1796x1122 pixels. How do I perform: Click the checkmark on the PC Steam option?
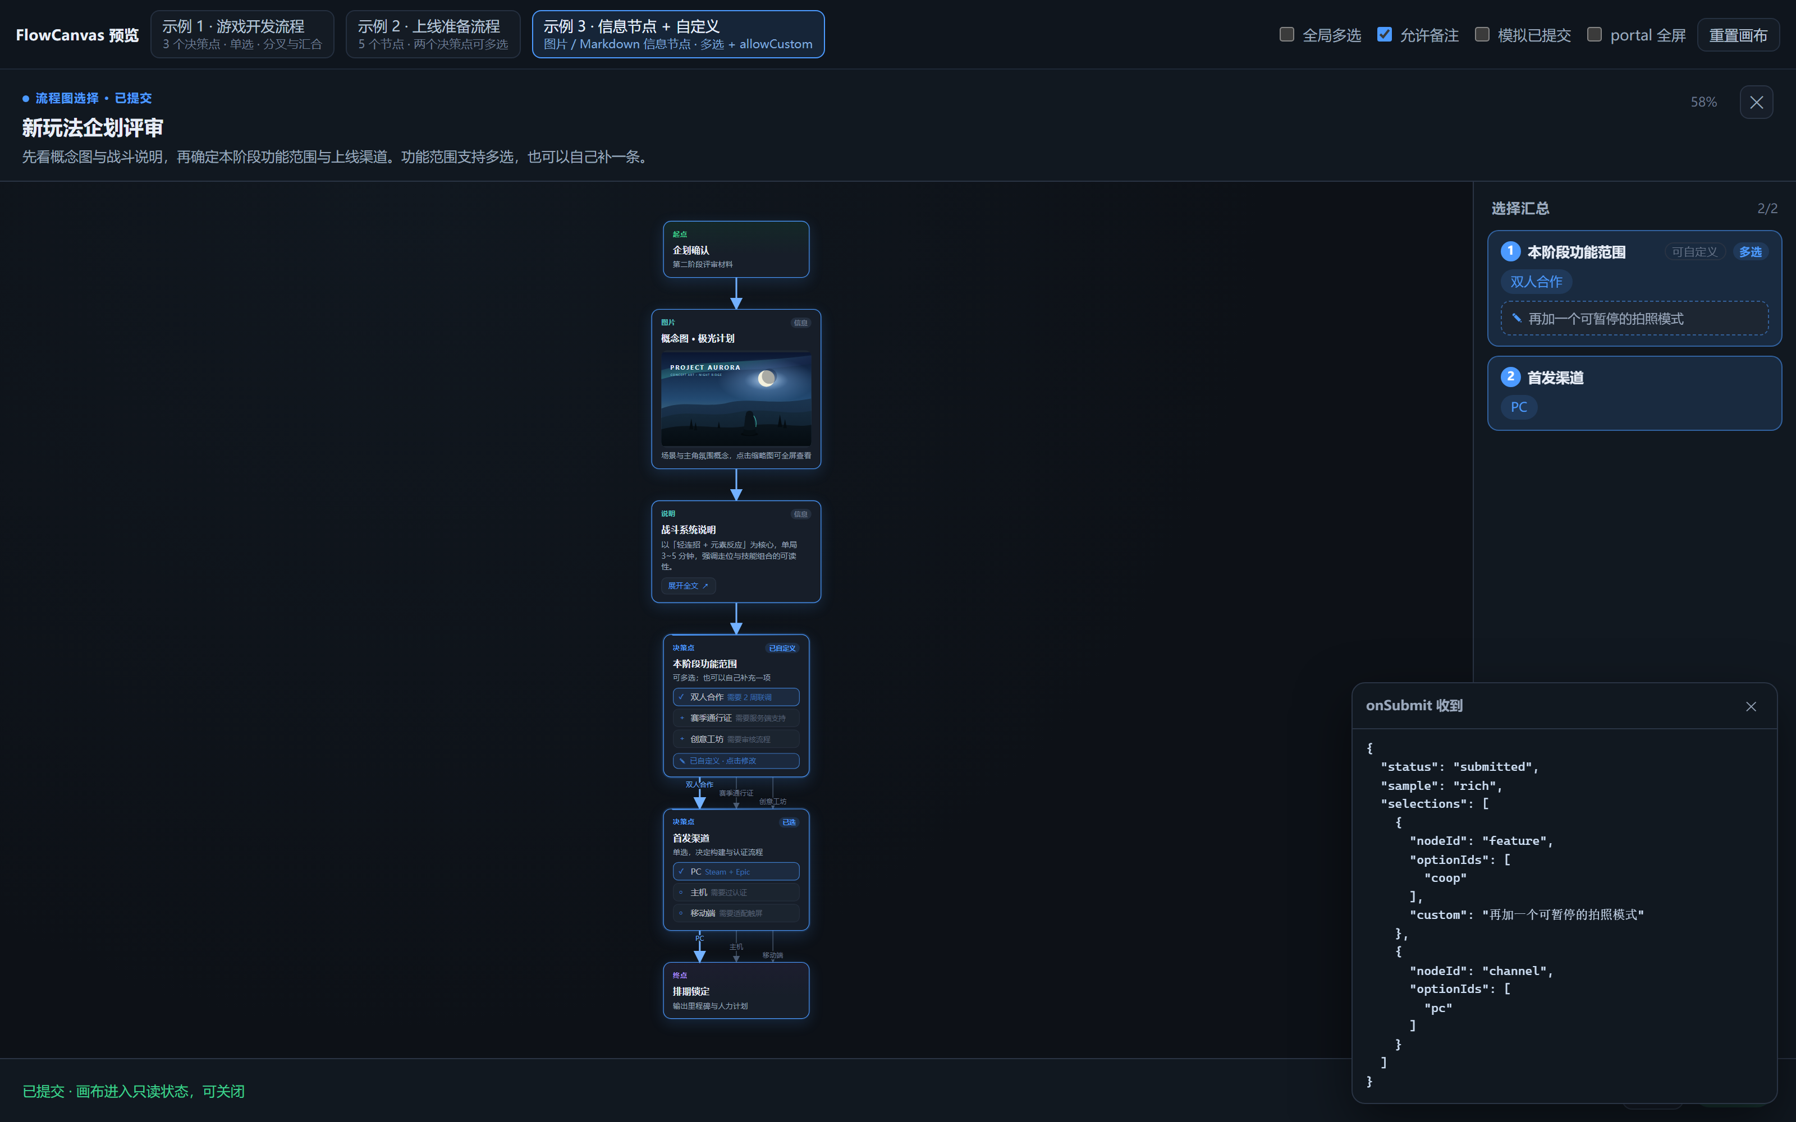tap(681, 871)
